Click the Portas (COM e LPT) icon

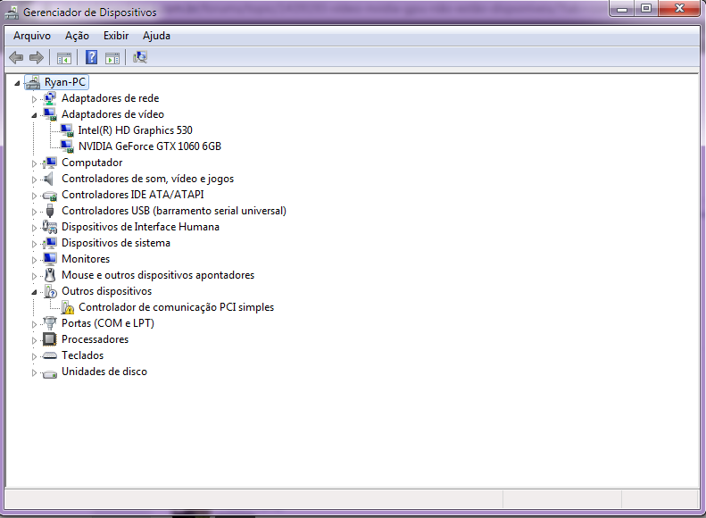pyautogui.click(x=49, y=323)
